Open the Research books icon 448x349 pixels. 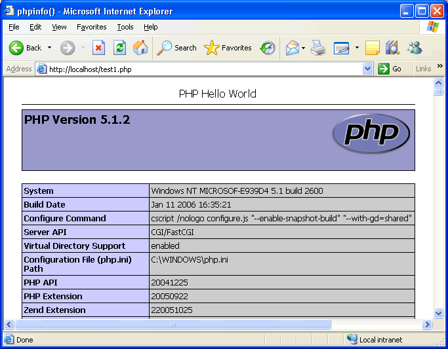point(392,48)
